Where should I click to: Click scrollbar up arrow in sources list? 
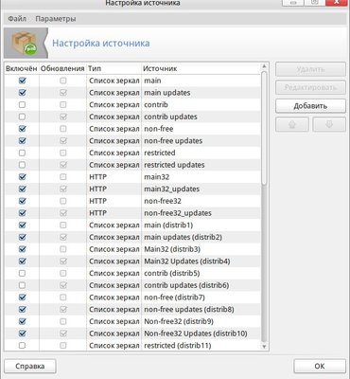[264, 66]
